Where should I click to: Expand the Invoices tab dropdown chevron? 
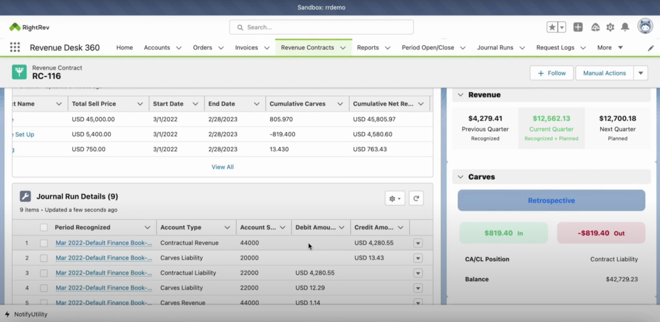click(x=267, y=48)
